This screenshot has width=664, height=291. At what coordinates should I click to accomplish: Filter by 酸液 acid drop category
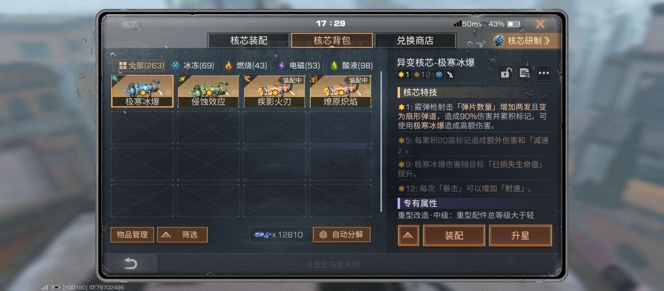(x=352, y=66)
